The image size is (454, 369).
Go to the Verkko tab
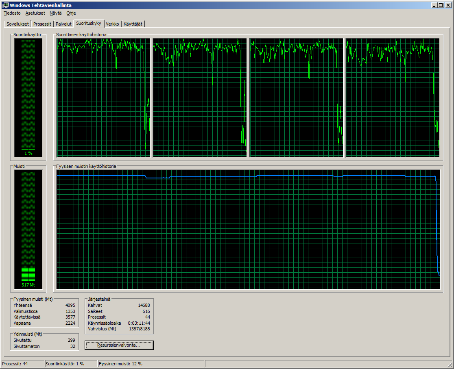pyautogui.click(x=112, y=24)
